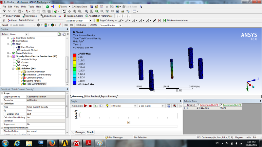
Task: Click the green Look At magnifier icon
Action: (97, 11)
